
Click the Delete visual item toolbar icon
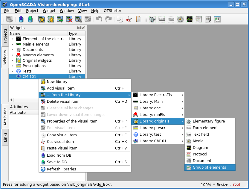pos(69,19)
